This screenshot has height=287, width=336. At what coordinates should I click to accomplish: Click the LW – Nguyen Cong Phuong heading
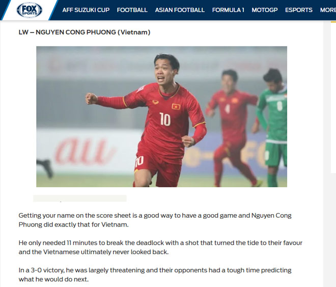pos(85,33)
